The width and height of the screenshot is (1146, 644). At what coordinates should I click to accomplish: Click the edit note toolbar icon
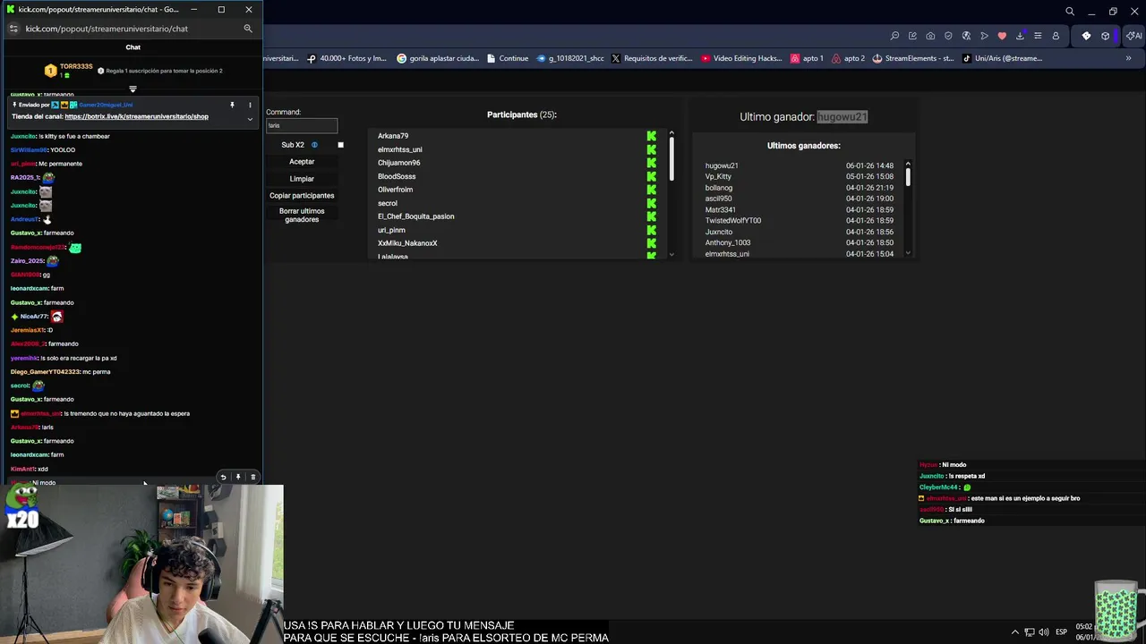pyautogui.click(x=912, y=36)
